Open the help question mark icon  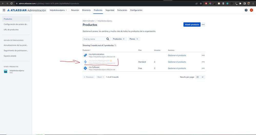click(246, 10)
